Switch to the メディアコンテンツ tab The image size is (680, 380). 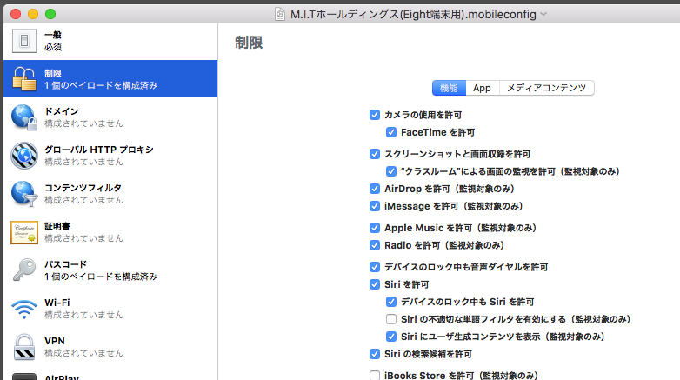pos(546,88)
